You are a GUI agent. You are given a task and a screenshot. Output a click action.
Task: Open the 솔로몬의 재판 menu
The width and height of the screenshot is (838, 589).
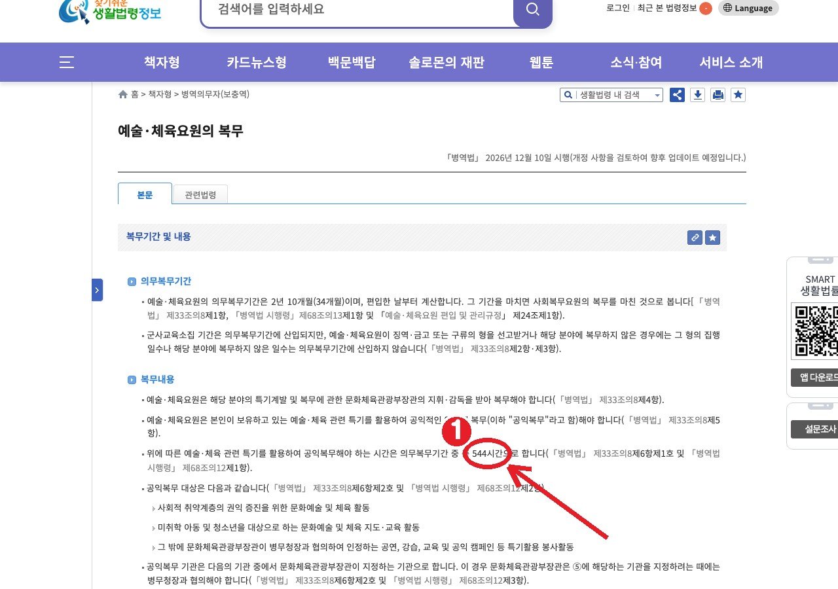click(446, 62)
